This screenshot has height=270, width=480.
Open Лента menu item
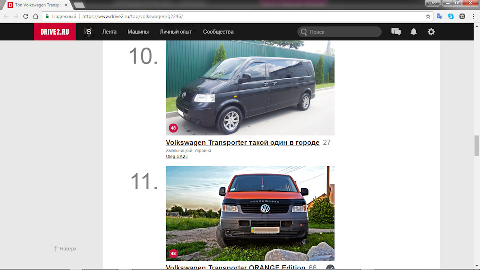pos(109,32)
